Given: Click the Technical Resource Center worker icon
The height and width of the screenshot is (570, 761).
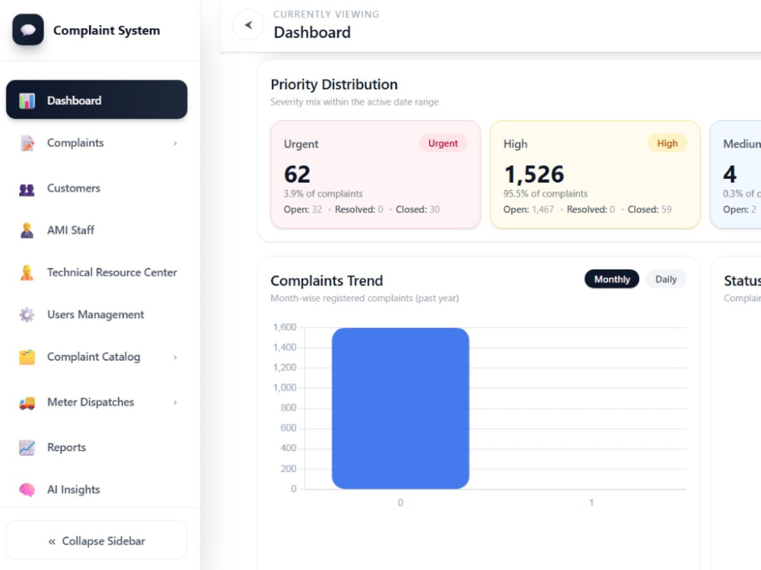Looking at the screenshot, I should [x=27, y=272].
